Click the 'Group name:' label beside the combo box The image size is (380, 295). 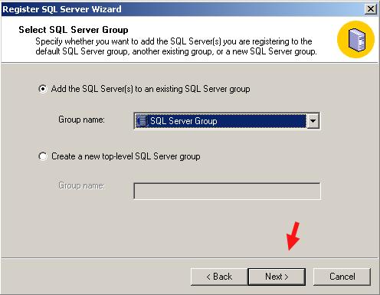[x=81, y=120]
